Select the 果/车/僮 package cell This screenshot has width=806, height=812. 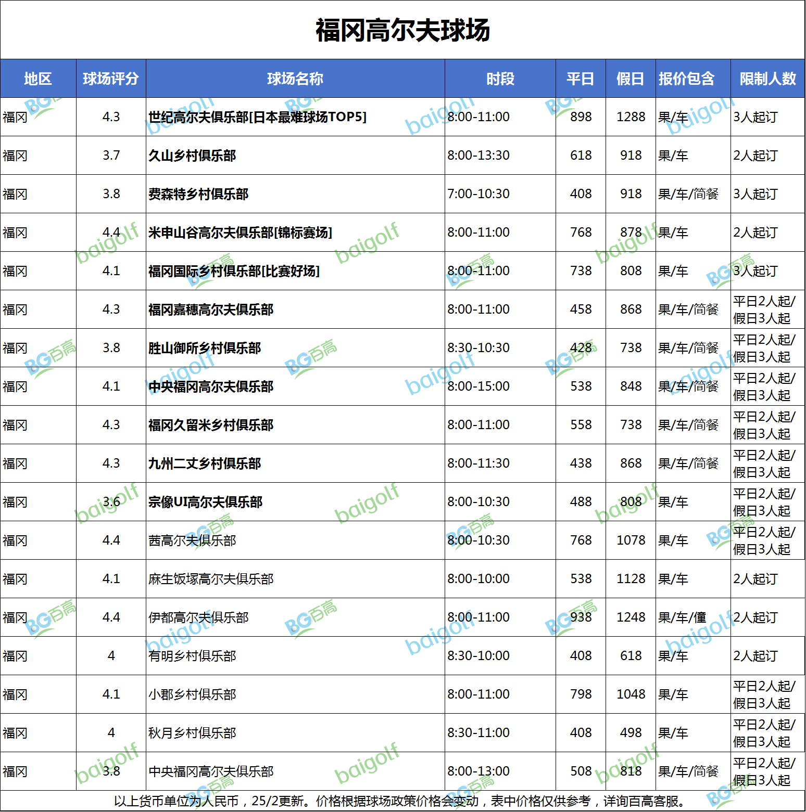tap(682, 617)
